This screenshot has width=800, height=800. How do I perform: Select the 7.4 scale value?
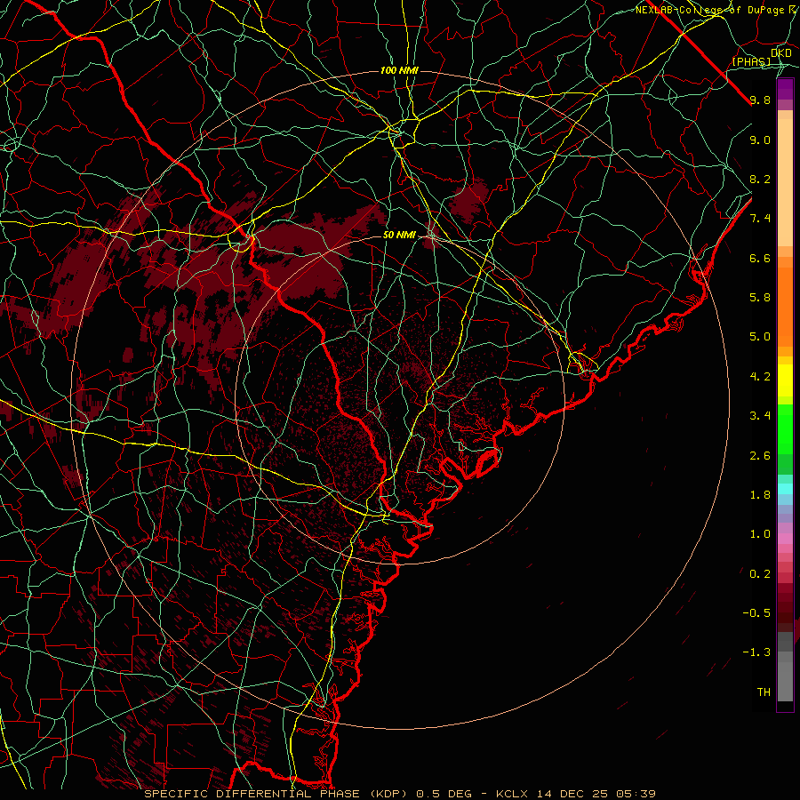pos(760,219)
